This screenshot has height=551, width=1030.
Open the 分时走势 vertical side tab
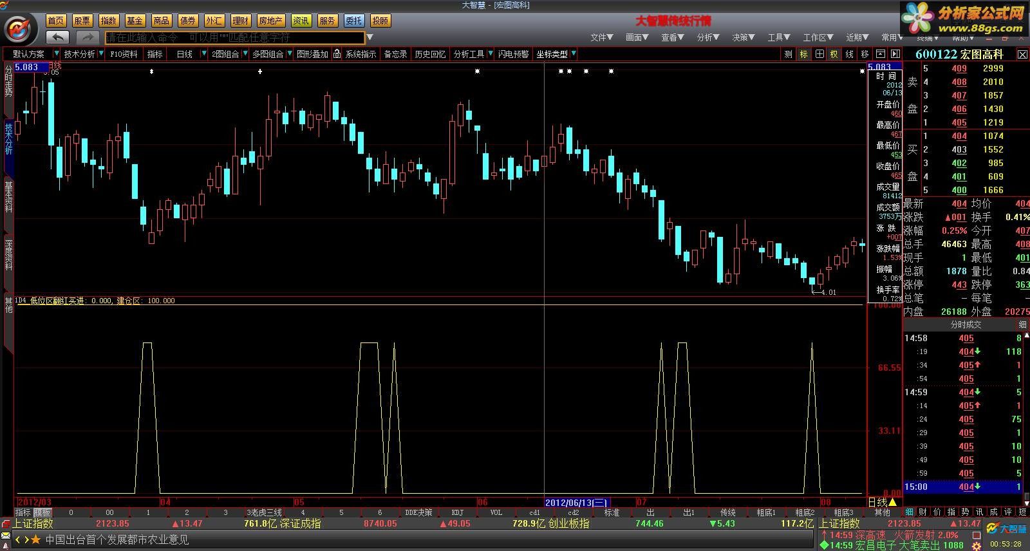pos(8,81)
